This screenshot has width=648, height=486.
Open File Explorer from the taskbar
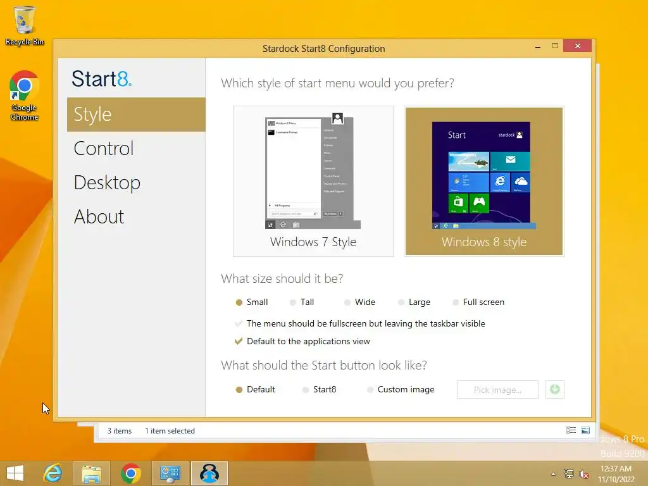91,473
